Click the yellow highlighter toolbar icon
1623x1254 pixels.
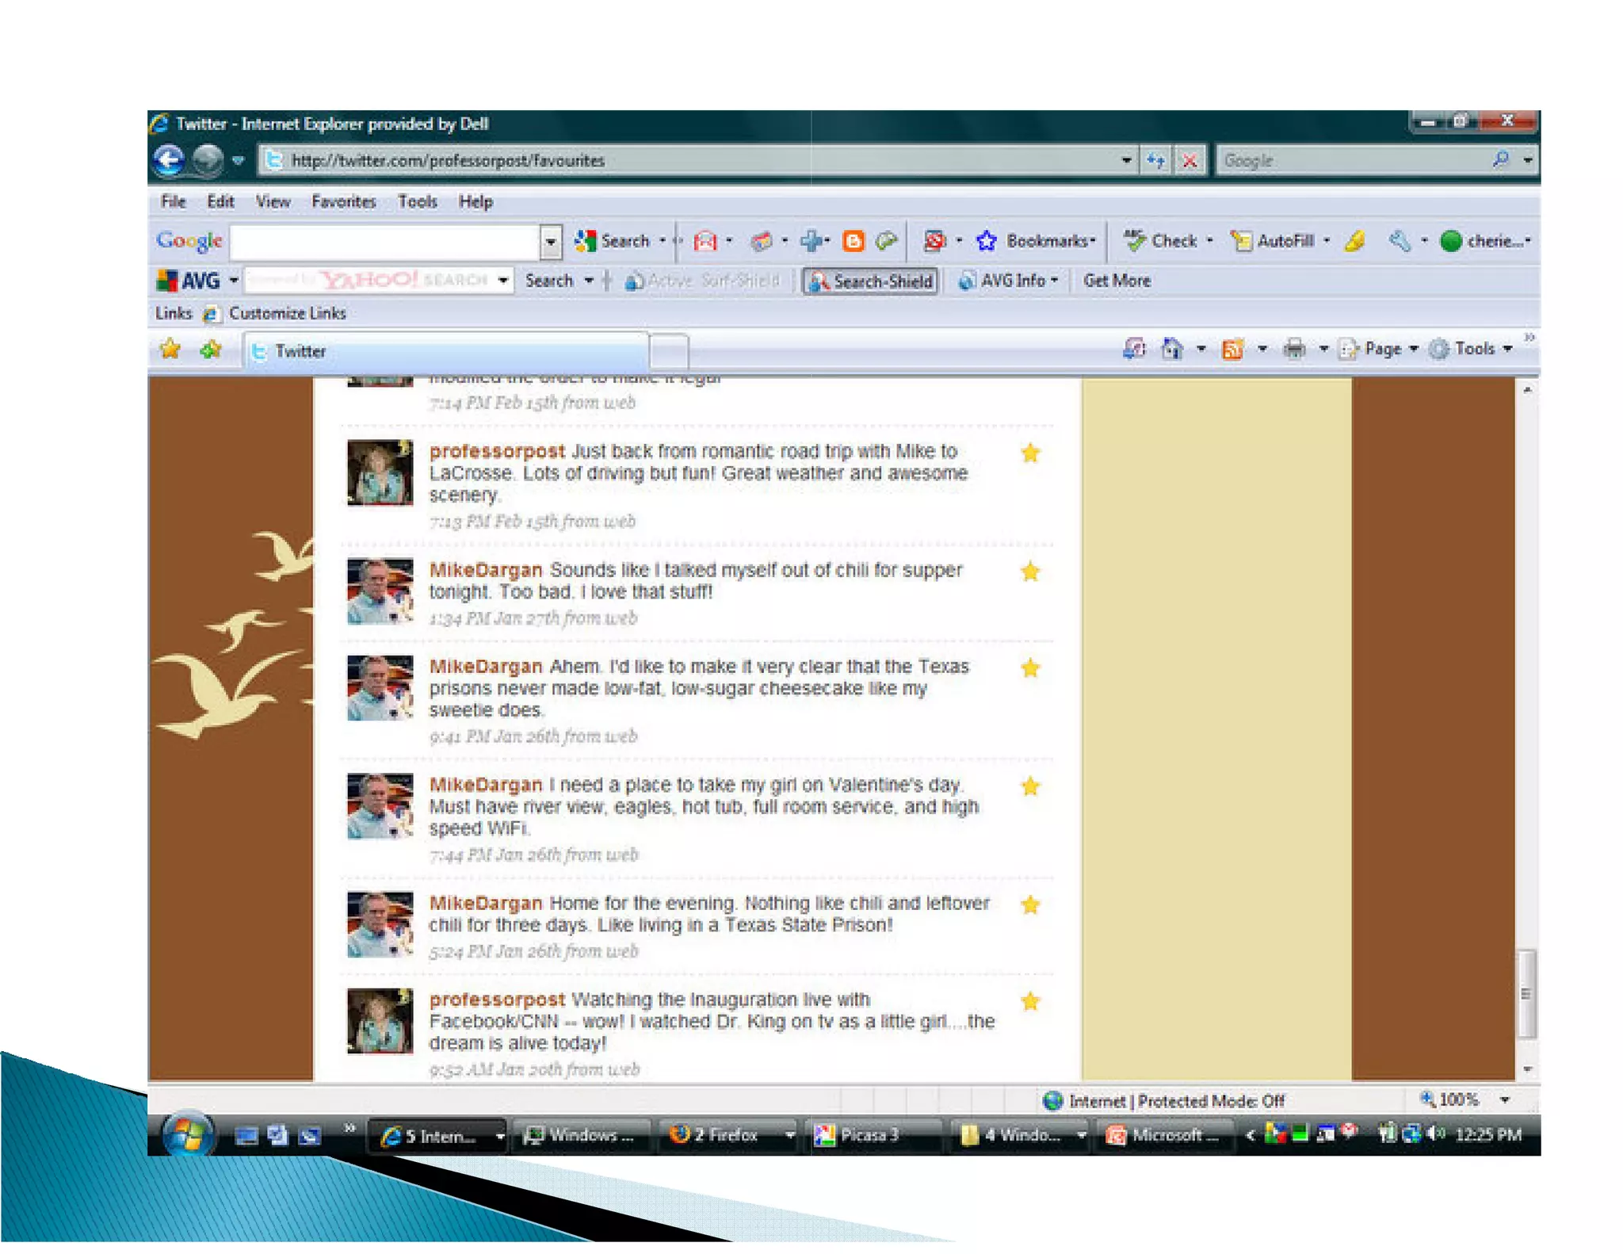coord(1355,241)
